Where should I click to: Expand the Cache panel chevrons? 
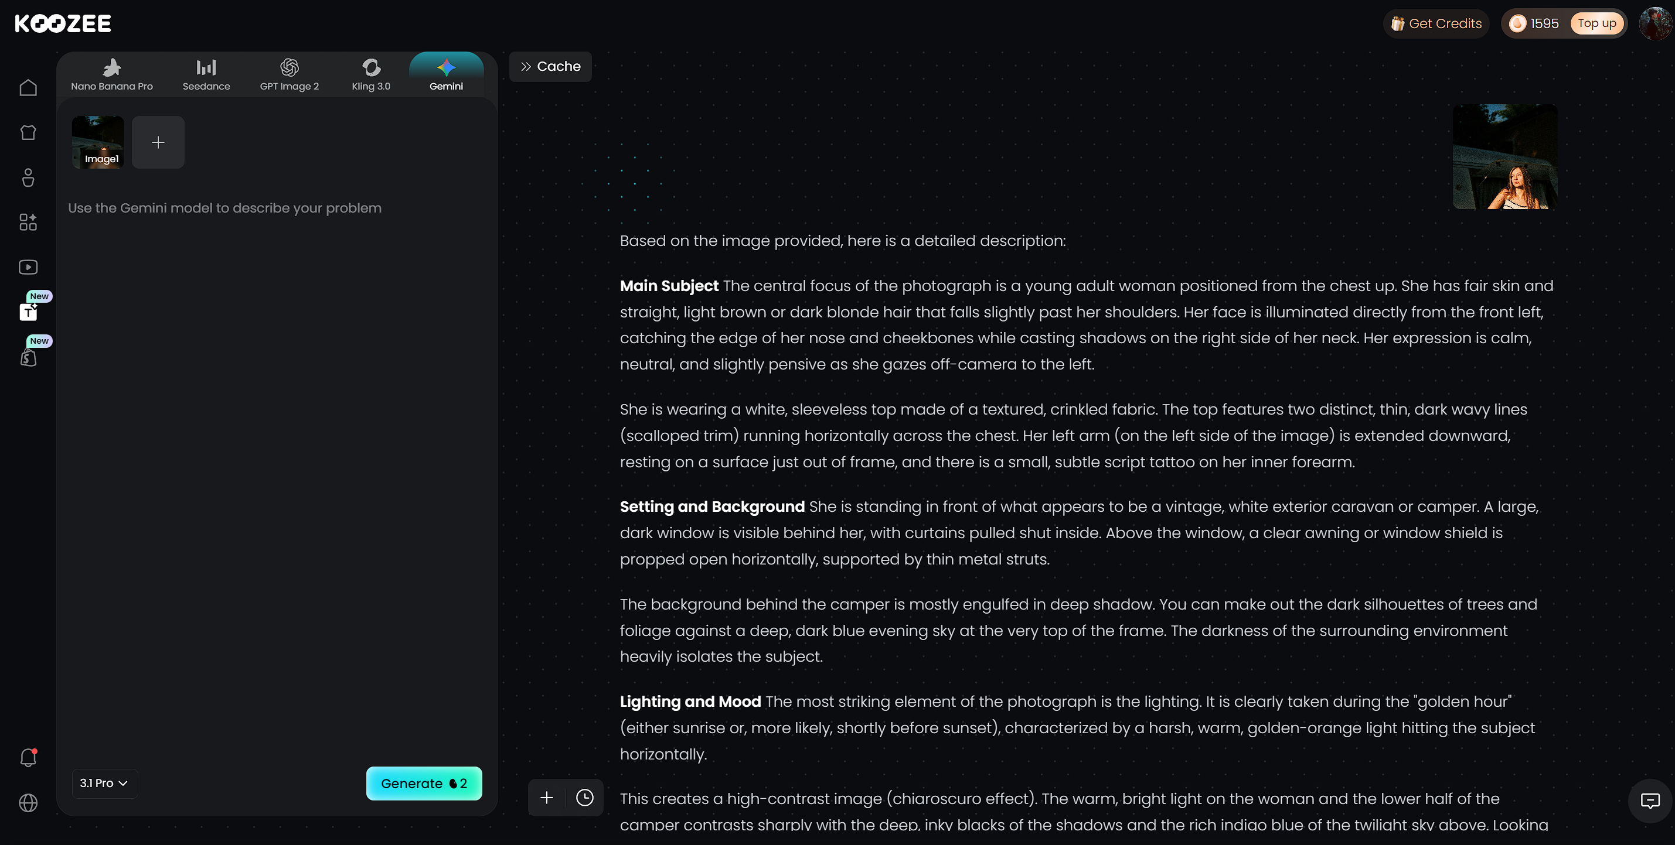550,66
